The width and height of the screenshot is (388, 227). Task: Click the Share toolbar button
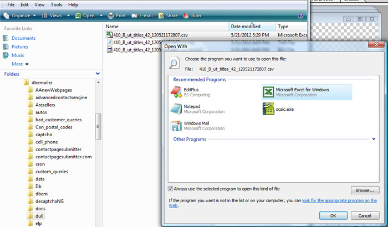point(168,16)
